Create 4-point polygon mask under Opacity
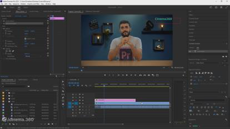This screenshot has height=129, width=230. click(x=10, y=51)
